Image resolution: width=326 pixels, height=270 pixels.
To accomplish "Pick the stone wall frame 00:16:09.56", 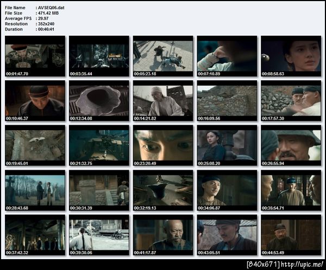I will pos(227,101).
